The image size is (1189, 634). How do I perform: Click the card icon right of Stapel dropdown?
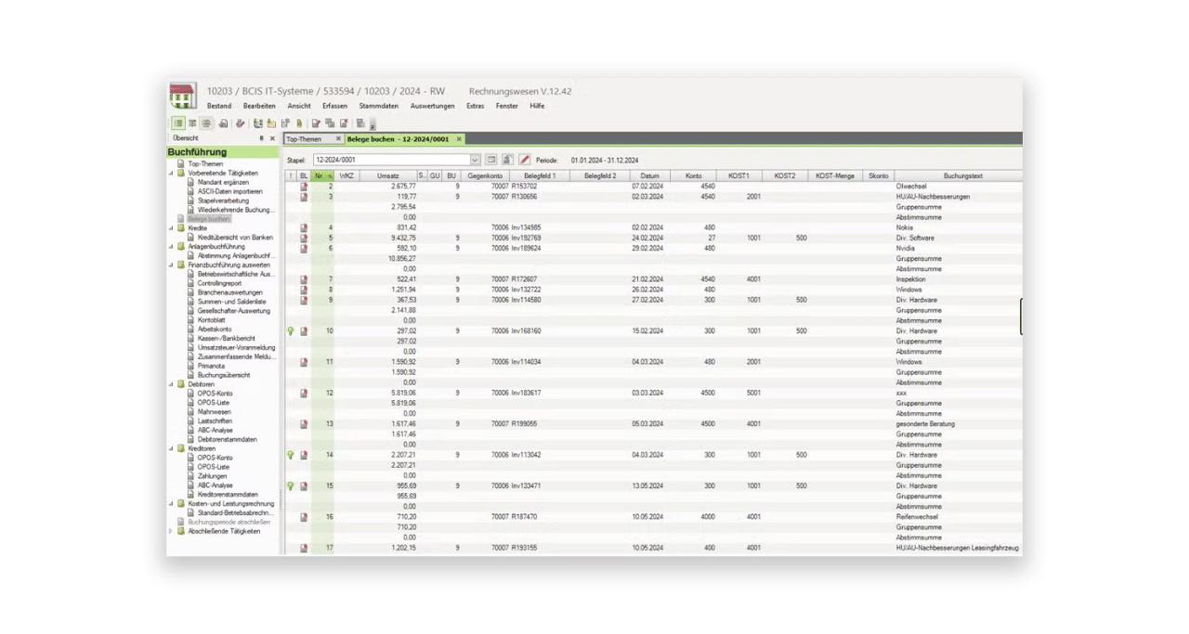pos(491,160)
